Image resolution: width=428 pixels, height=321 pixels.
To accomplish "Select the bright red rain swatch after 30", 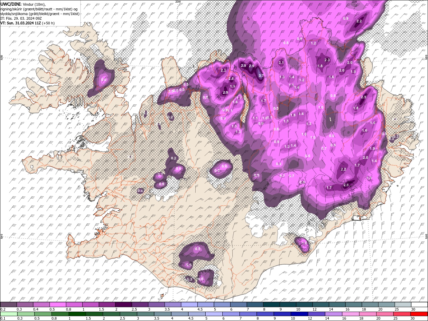I will (419, 314).
